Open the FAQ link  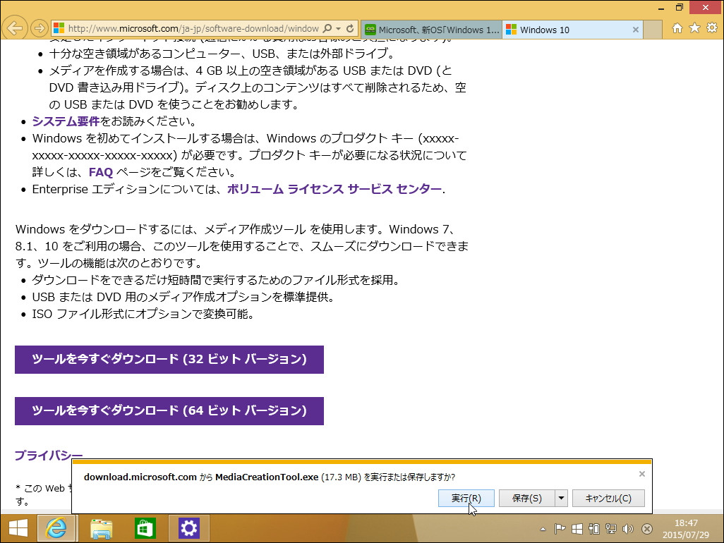[101, 172]
